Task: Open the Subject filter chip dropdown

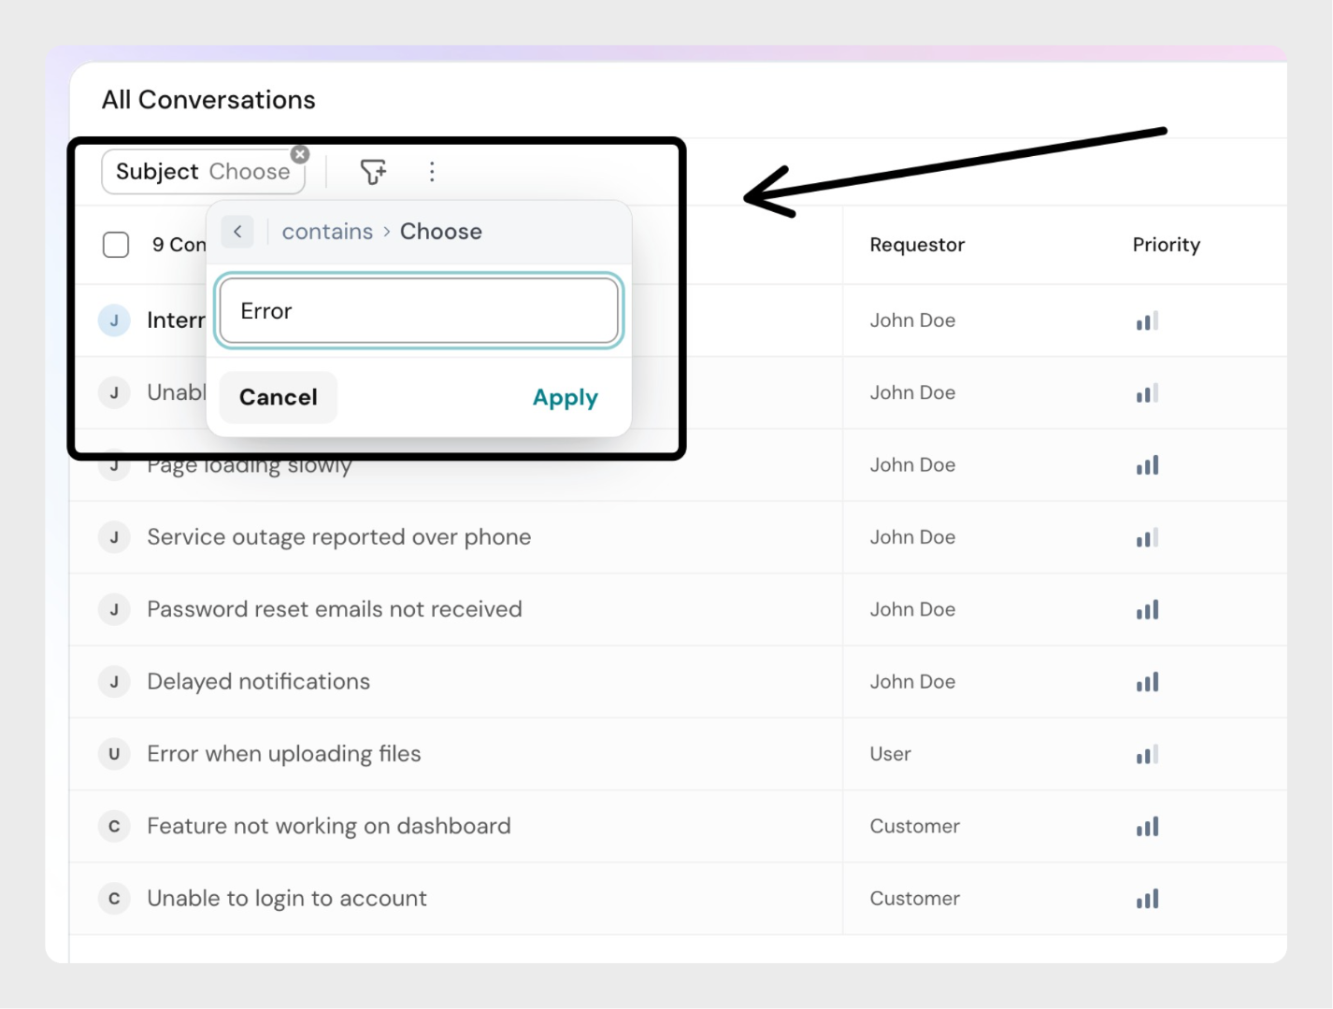Action: coord(203,173)
